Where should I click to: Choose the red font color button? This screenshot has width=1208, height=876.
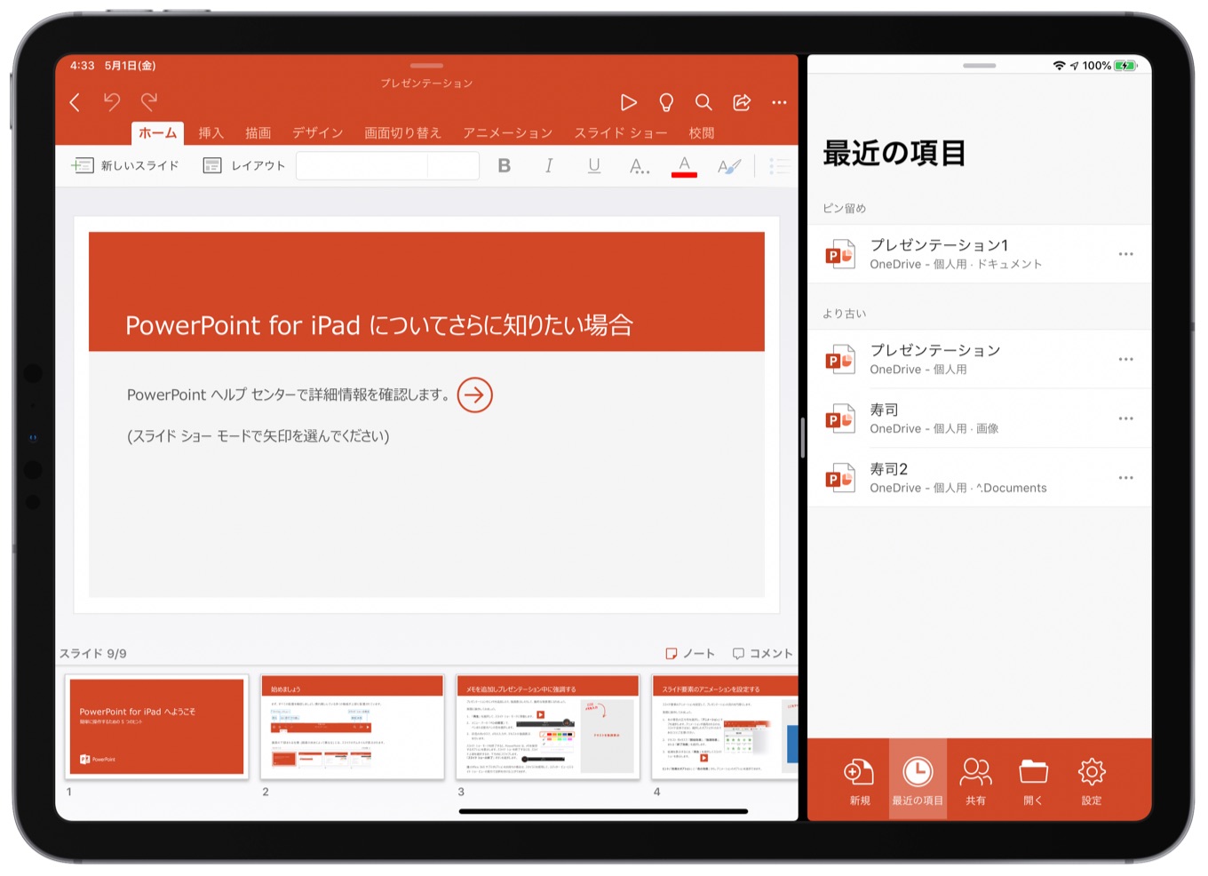point(684,165)
